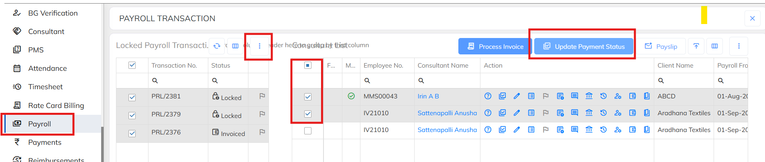765x162 pixels.
Task: Open history icon for first Sattenapalli Anusha row
Action: click(x=603, y=113)
